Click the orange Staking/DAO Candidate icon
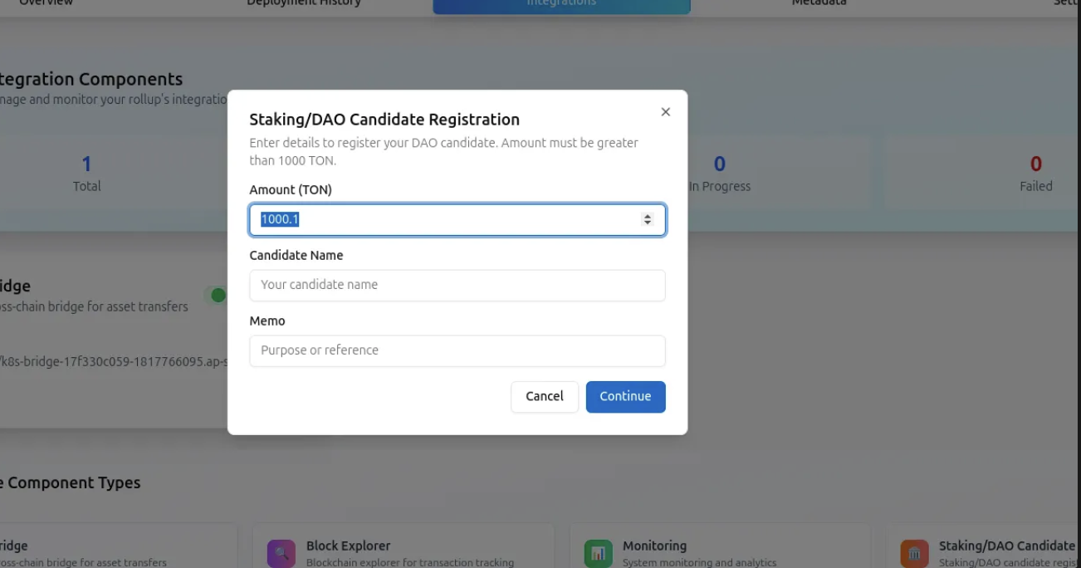The width and height of the screenshot is (1081, 568). (x=914, y=553)
